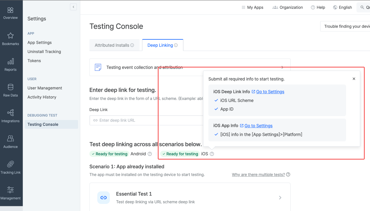Click the help icon next to iOS
370x211 pixels.
pos(212,154)
